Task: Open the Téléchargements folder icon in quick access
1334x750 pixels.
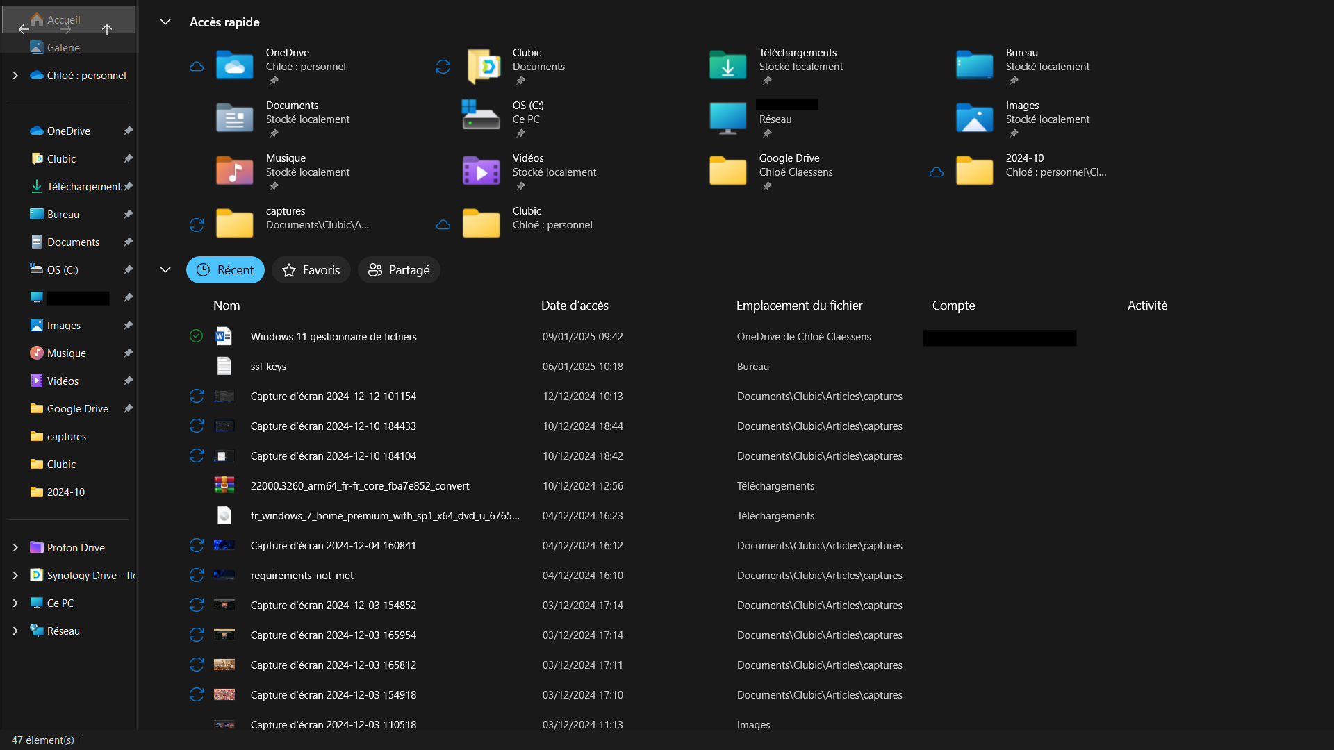Action: coord(727,66)
